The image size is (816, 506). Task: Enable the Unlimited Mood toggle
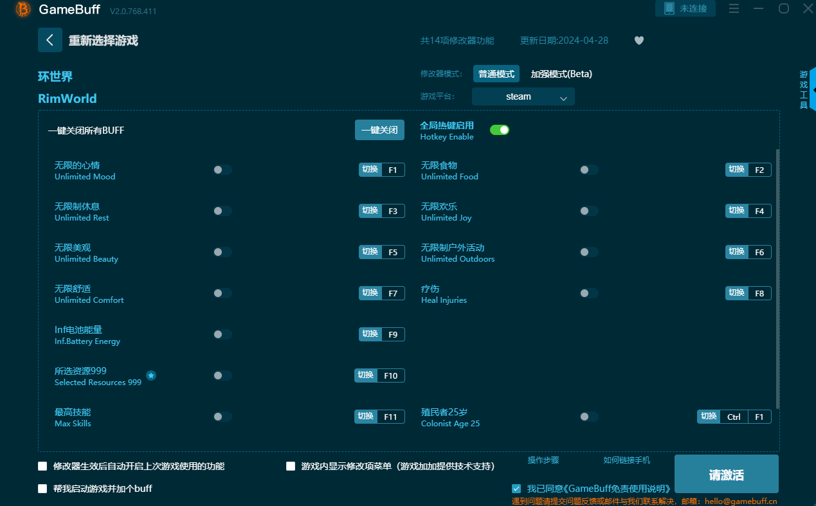coord(222,170)
